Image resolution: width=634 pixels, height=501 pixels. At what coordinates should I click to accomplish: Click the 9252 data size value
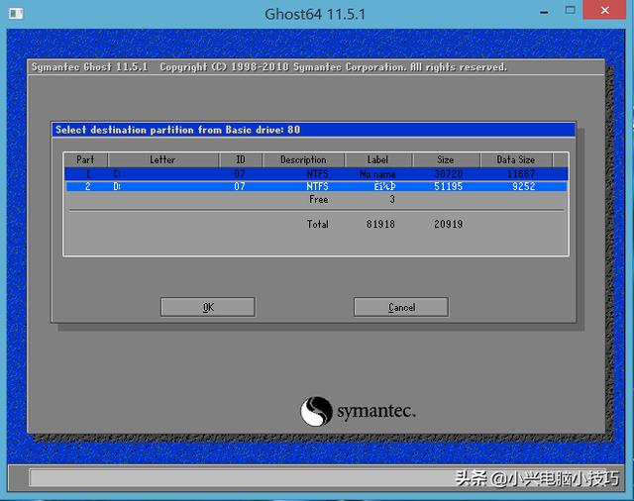(524, 186)
